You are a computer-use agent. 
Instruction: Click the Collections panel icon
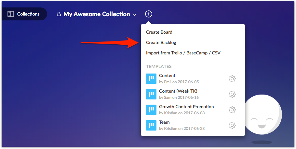click(10, 14)
